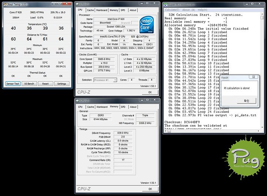
Task: Open Mainboard tab in top CPU-Z window
Action: pos(102,10)
